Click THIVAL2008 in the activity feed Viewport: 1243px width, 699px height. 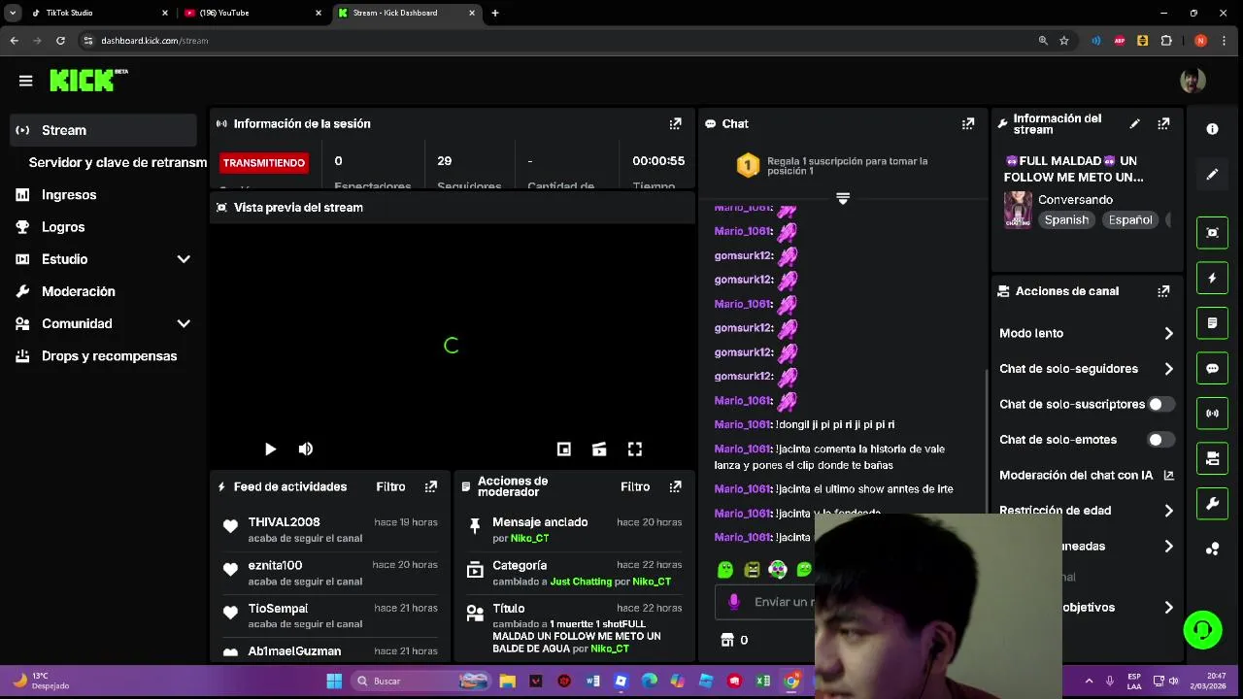pyautogui.click(x=284, y=522)
